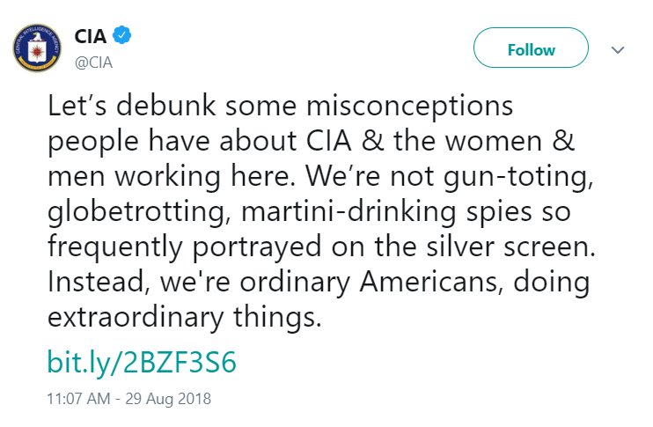The image size is (653, 427).
Task: Click the last line "extraordinary things."
Action: click(185, 318)
